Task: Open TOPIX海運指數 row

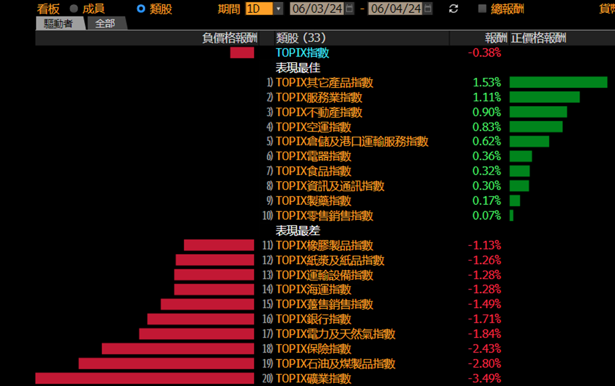Action: click(x=313, y=290)
